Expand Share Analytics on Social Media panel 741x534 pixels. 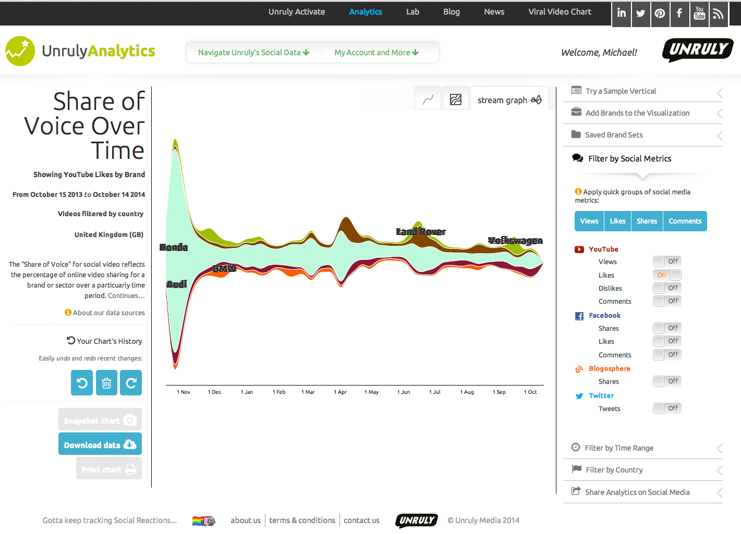click(x=643, y=492)
